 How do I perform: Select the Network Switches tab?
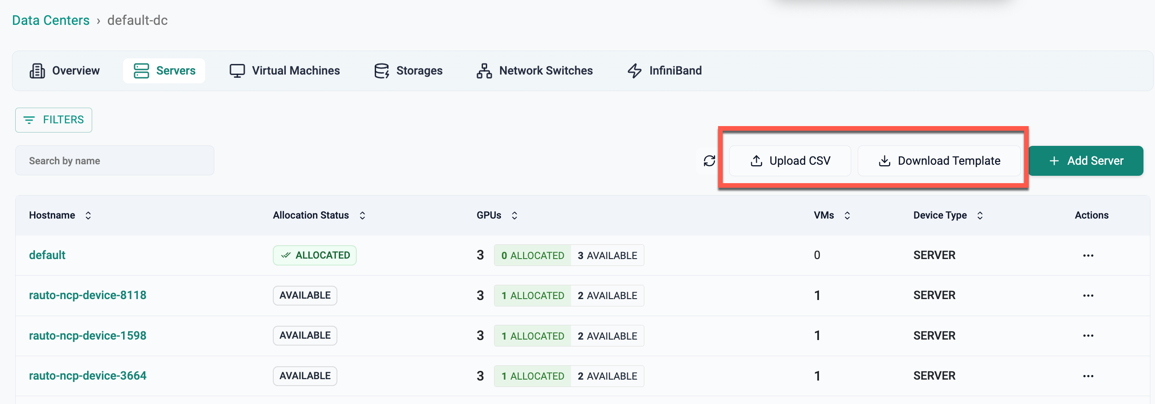(534, 71)
